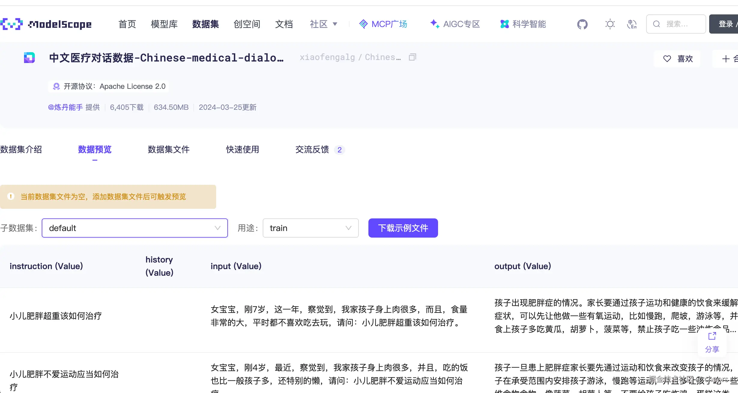Copy dataset ID with copy icon
The height and width of the screenshot is (393, 738).
pyautogui.click(x=413, y=57)
